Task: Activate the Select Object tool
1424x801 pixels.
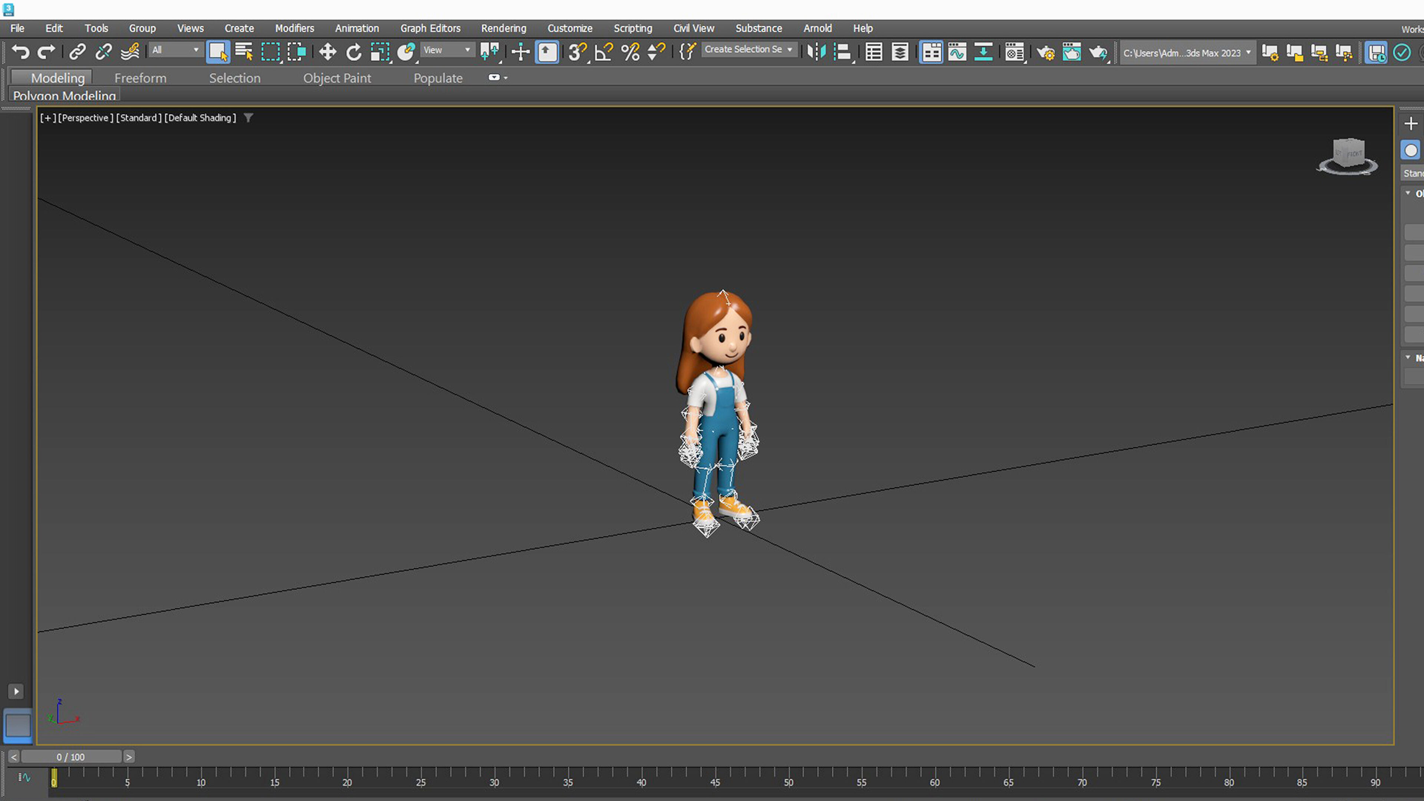Action: (x=218, y=52)
